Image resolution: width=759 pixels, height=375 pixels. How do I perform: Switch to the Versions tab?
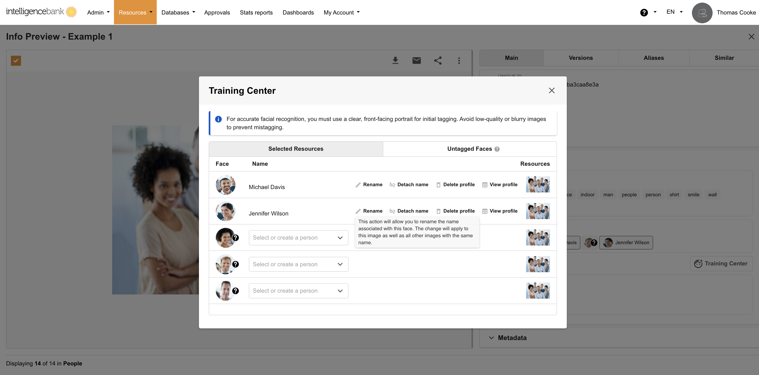pyautogui.click(x=581, y=58)
